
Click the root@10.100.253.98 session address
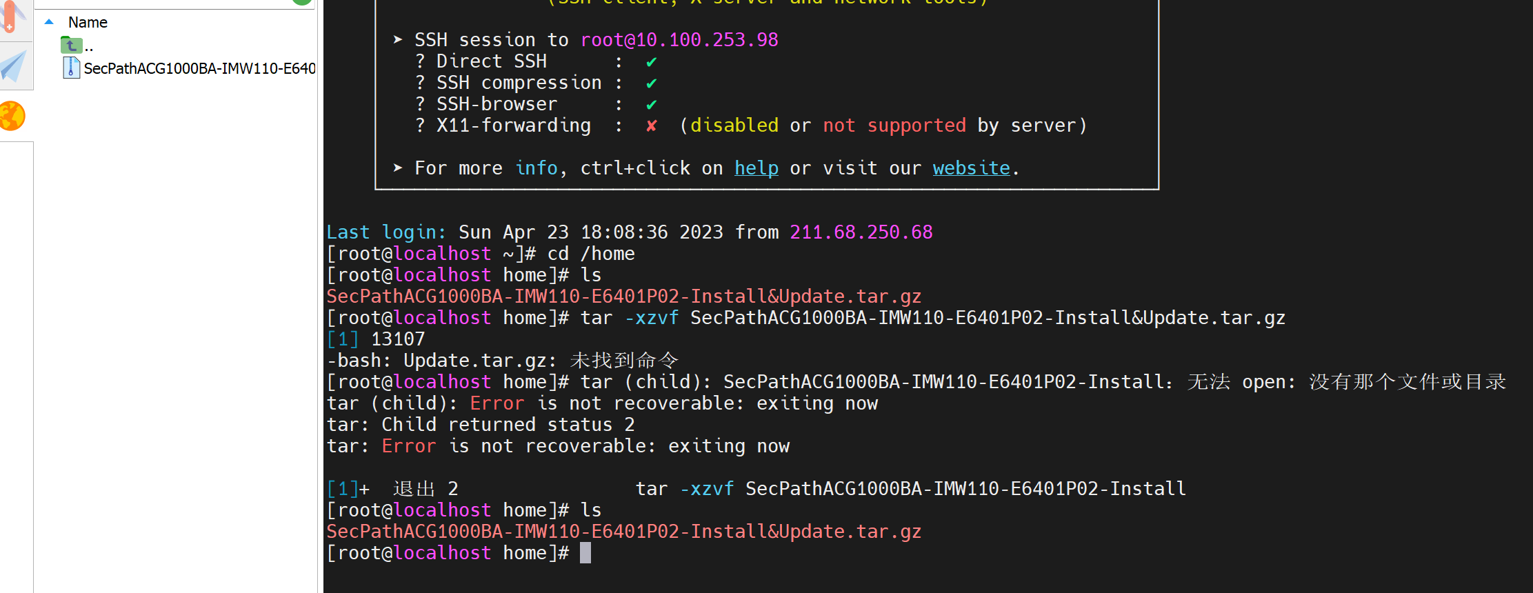[x=679, y=40]
